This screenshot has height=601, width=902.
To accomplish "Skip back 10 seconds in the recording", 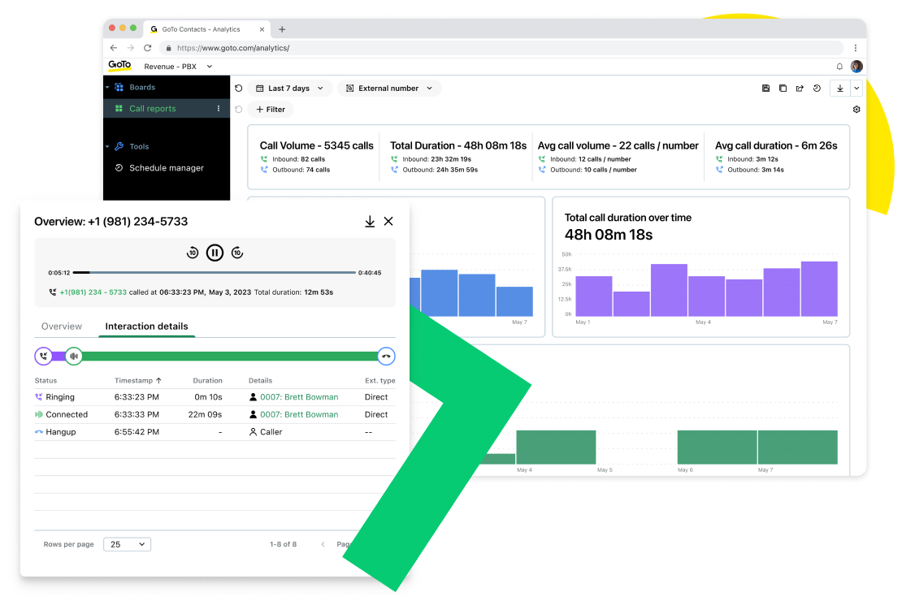I will (193, 253).
